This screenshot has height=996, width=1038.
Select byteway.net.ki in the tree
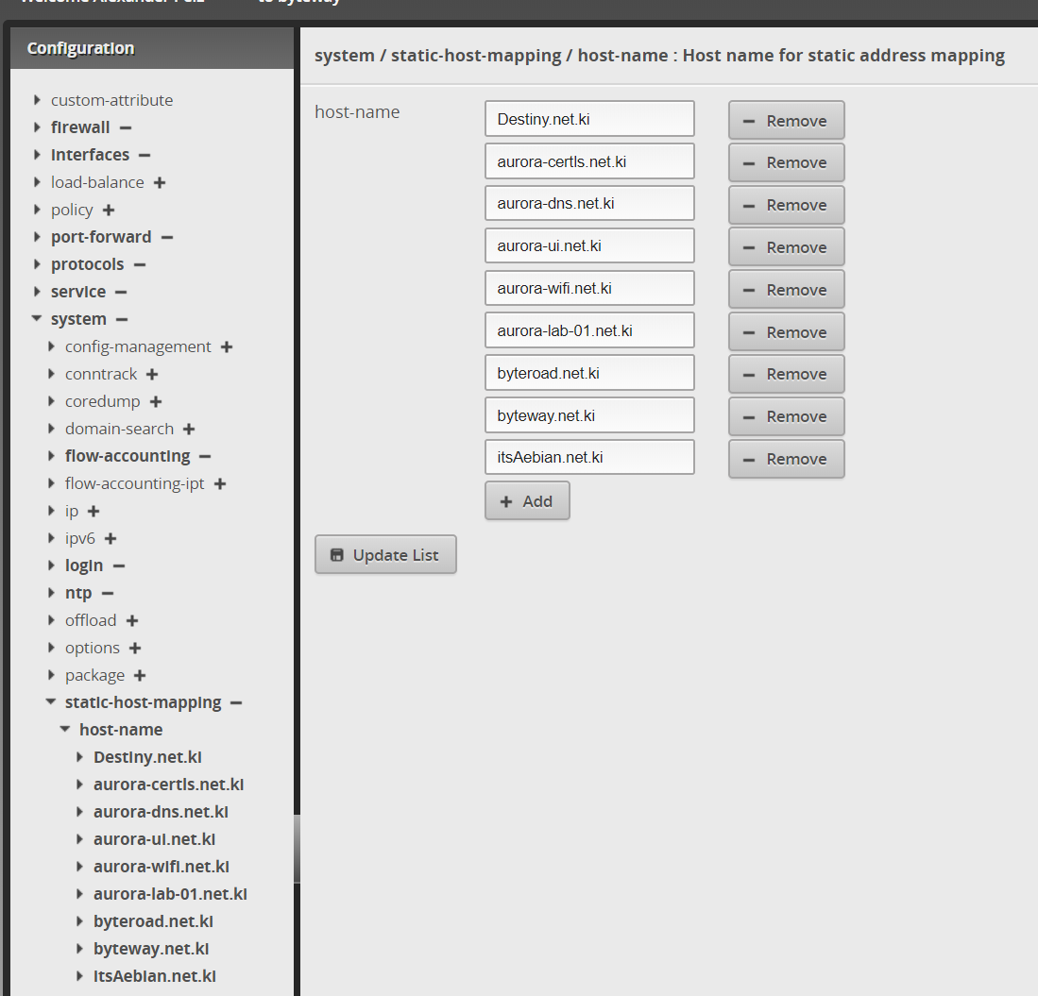point(151,949)
